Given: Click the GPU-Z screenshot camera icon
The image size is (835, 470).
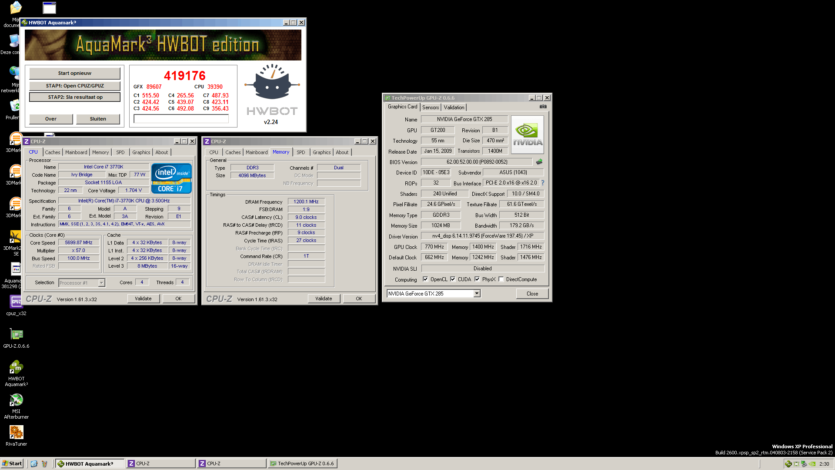Looking at the screenshot, I should point(543,107).
